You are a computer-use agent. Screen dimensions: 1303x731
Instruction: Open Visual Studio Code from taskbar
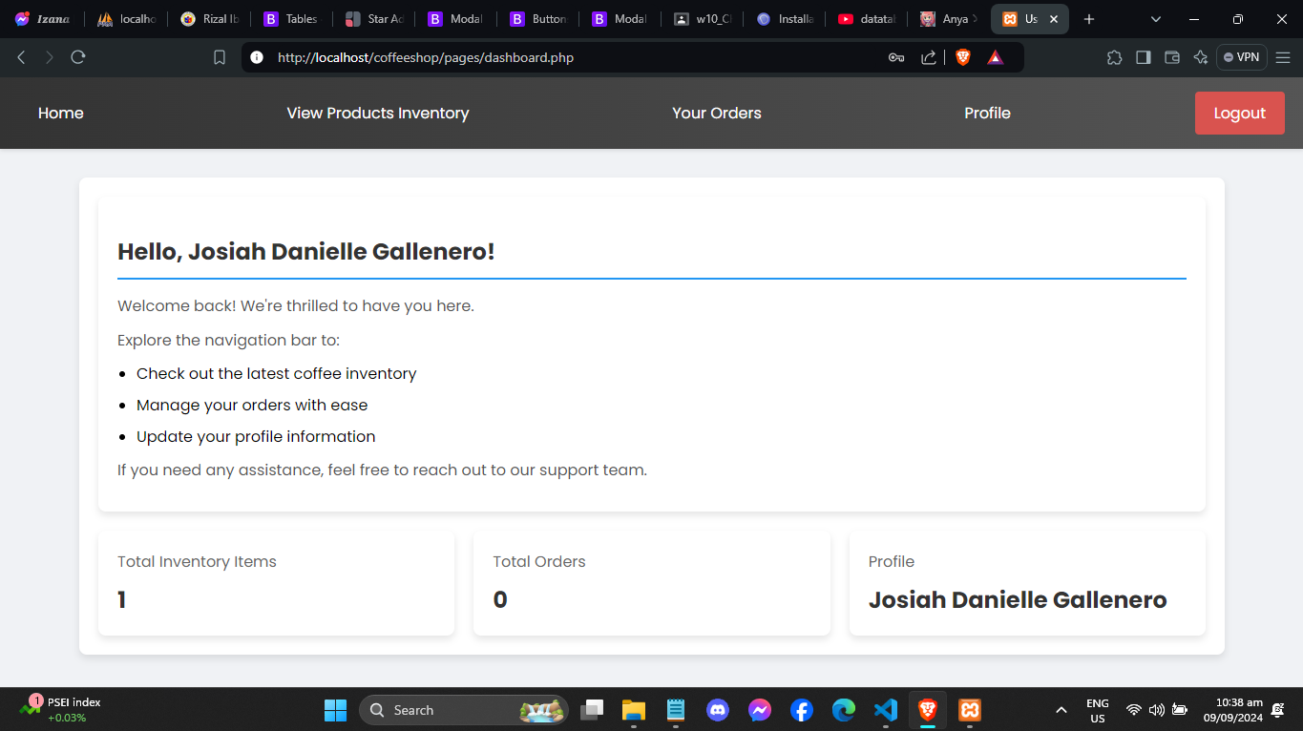(886, 710)
